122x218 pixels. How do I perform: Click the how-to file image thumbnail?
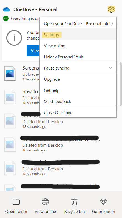[x=10, y=97]
